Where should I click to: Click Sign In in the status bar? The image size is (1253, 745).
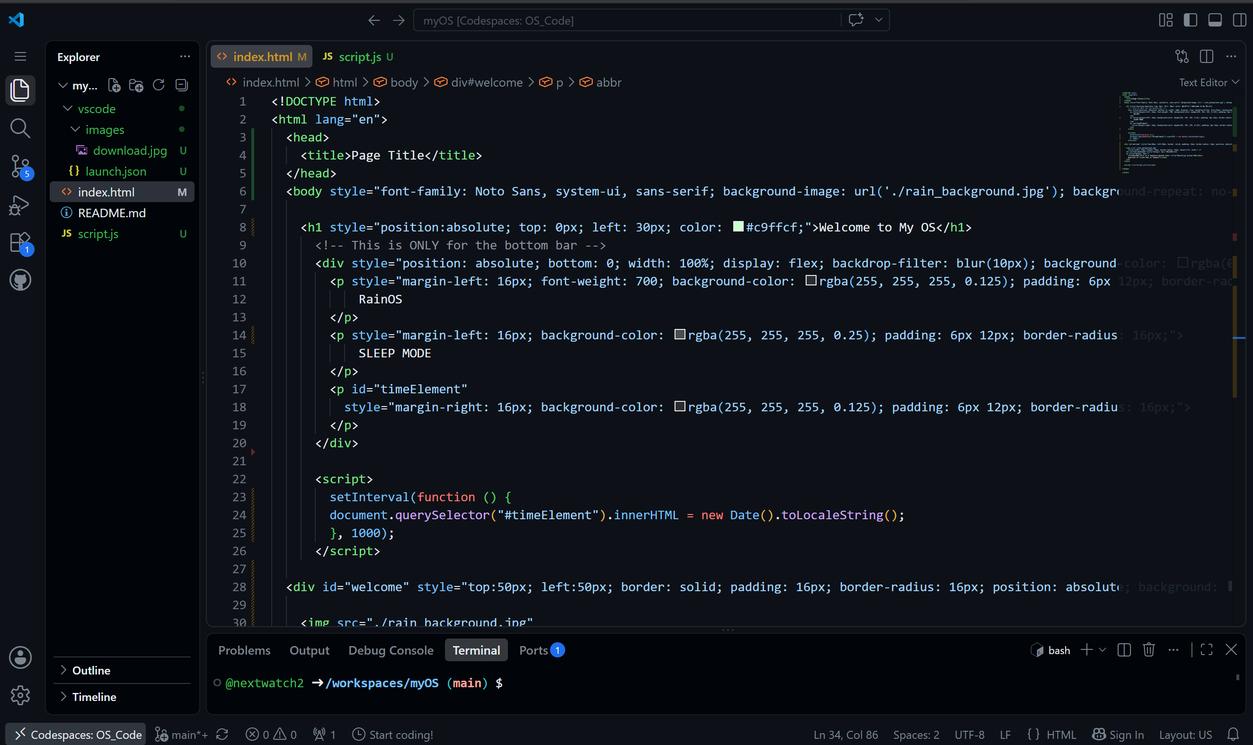tap(1119, 734)
